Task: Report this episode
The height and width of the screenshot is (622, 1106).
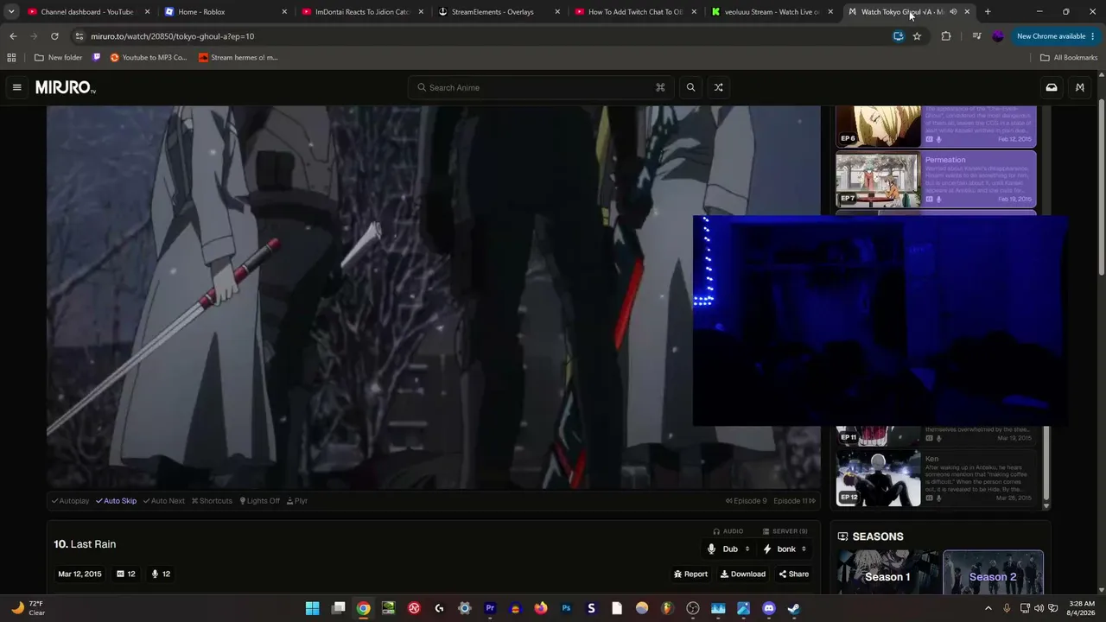Action: point(690,574)
